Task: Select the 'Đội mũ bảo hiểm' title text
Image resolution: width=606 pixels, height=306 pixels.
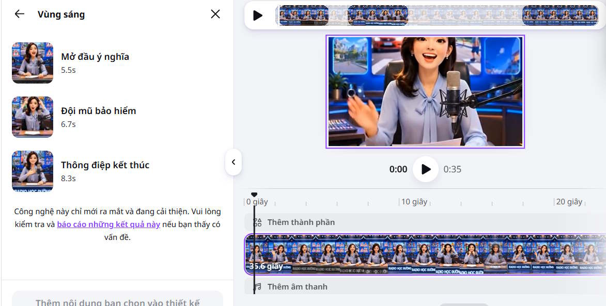Action: (x=99, y=111)
